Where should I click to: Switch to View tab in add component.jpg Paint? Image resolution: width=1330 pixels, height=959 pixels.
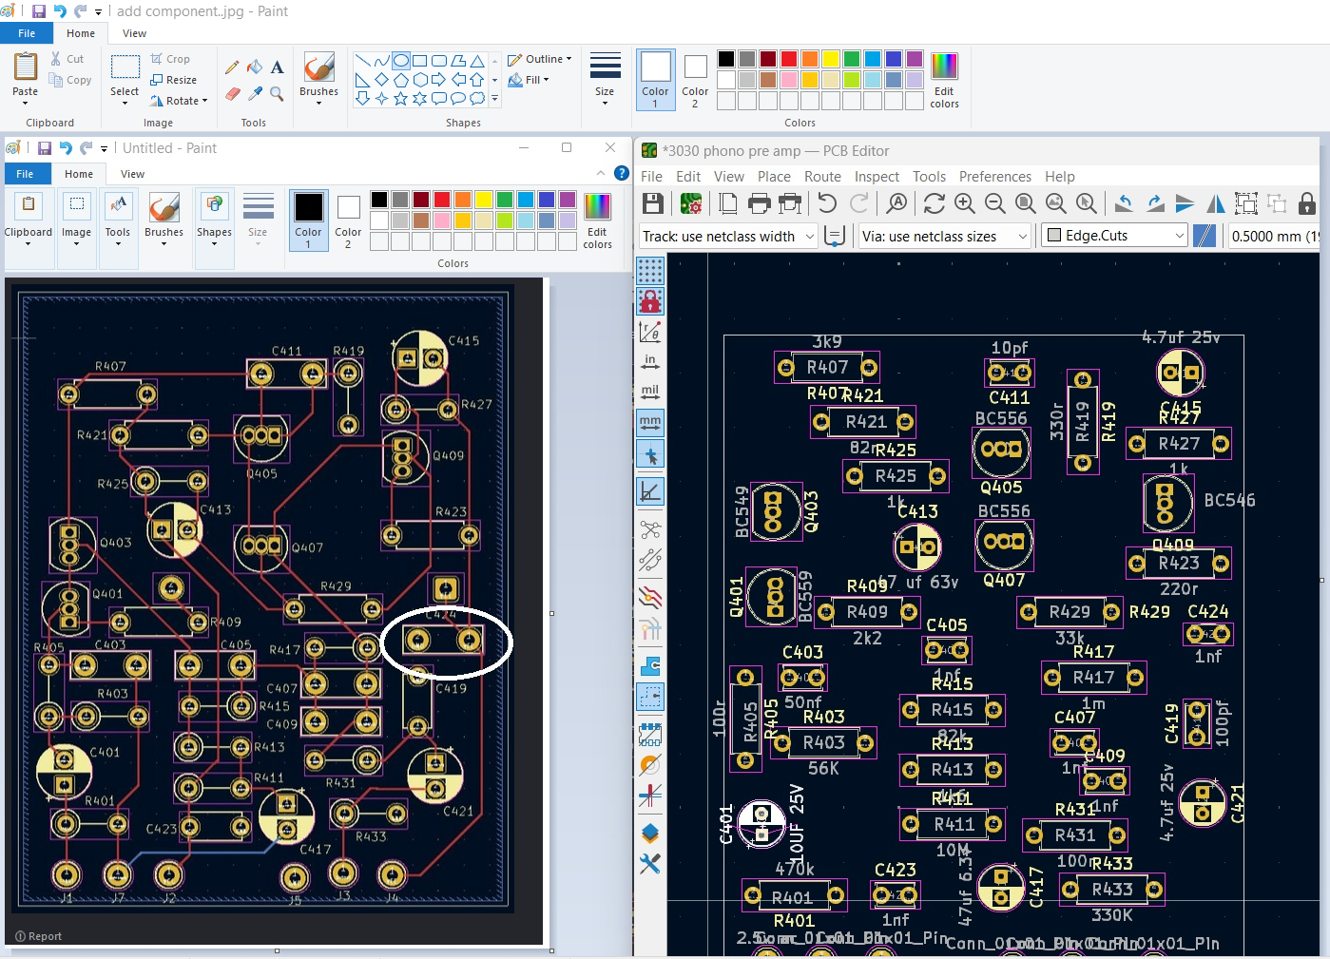pyautogui.click(x=134, y=33)
